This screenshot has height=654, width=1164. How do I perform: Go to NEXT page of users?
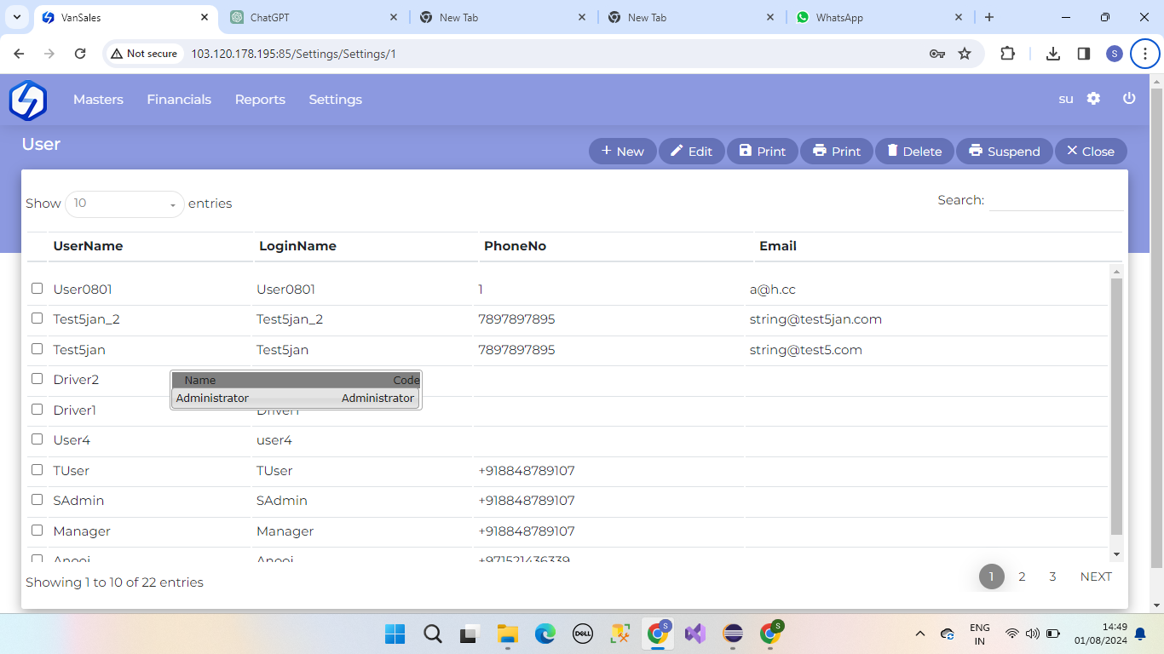click(x=1095, y=577)
